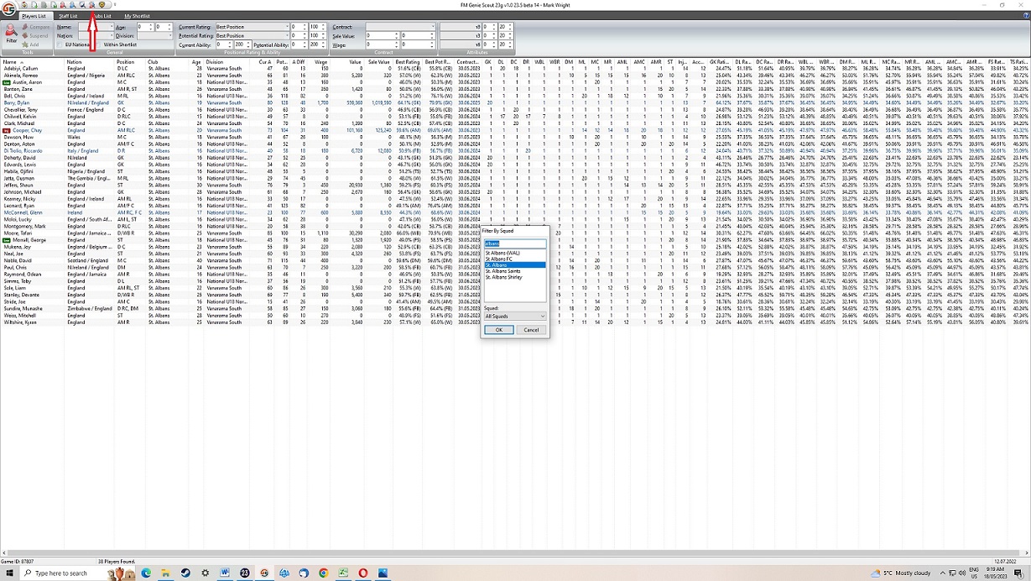Cancel the Filter By Squad dialog
The image size is (1031, 581).
click(x=531, y=330)
